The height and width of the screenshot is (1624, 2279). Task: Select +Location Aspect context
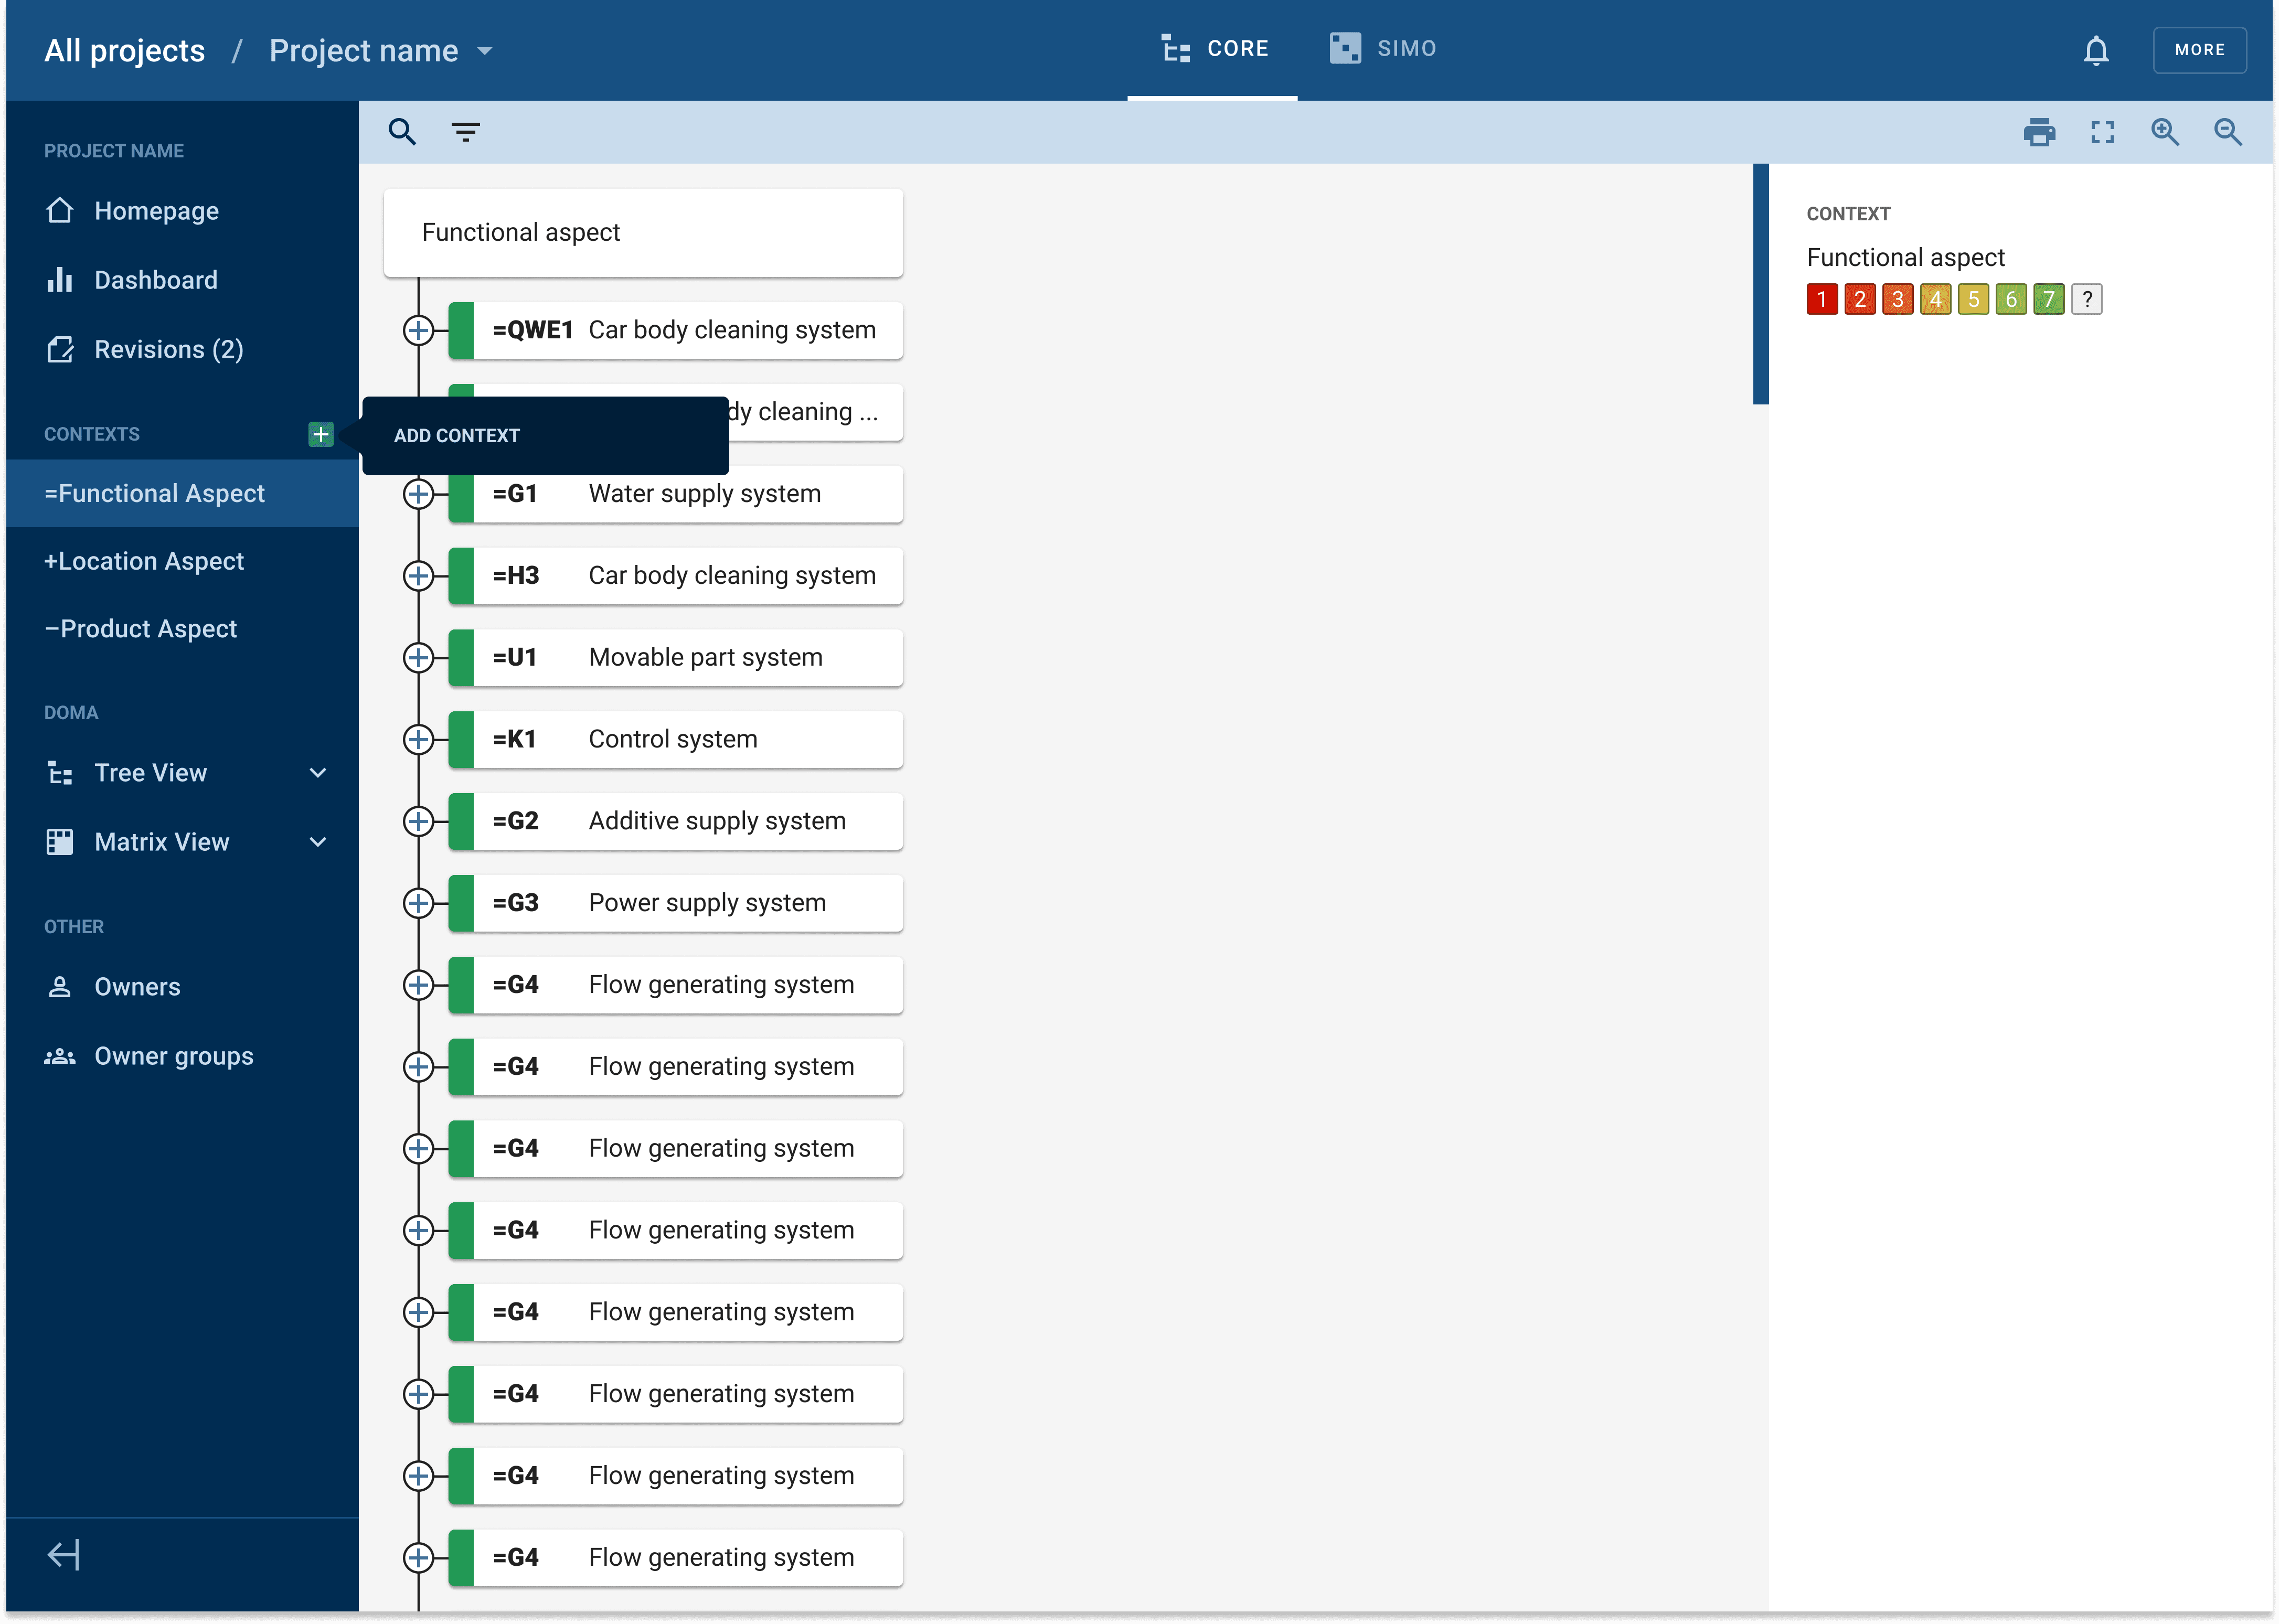pyautogui.click(x=144, y=561)
